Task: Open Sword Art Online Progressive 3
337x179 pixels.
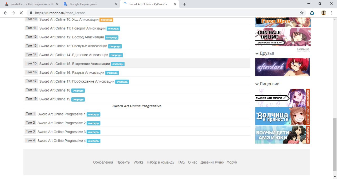Action: point(61,132)
